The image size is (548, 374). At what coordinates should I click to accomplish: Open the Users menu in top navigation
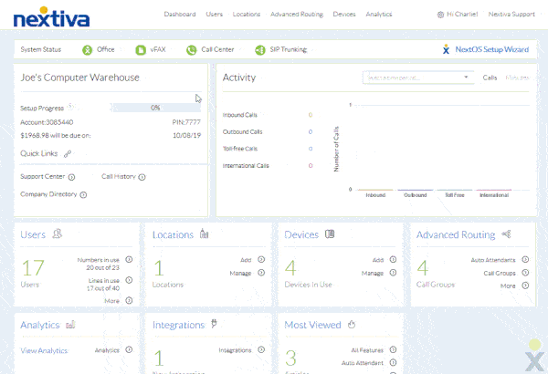pos(214,15)
